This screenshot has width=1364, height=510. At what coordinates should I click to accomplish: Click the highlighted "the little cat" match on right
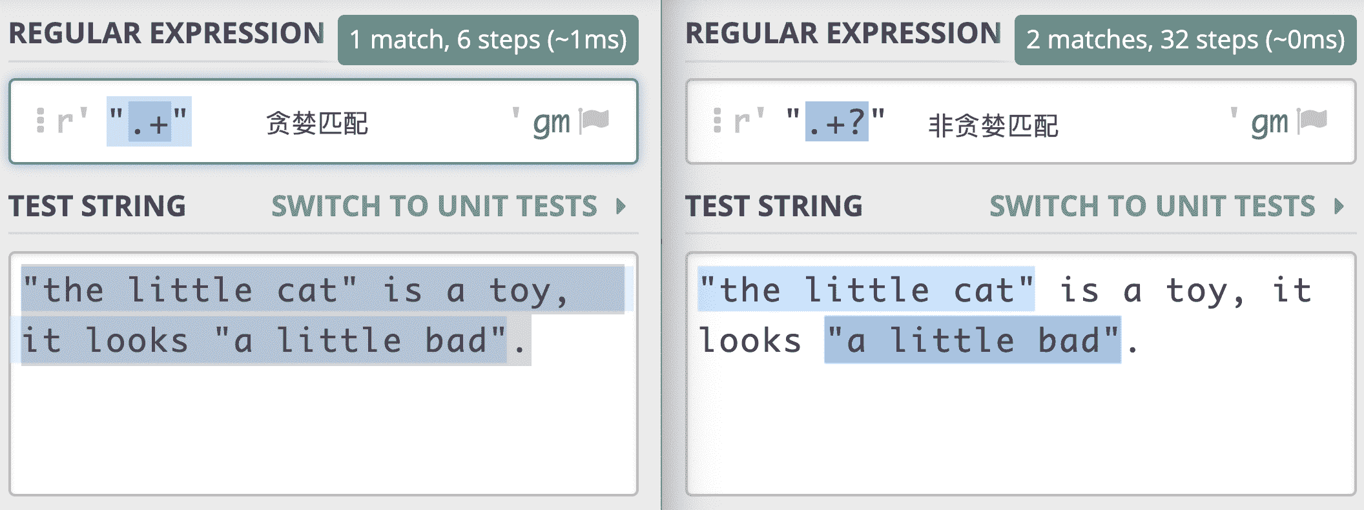pyautogui.click(x=865, y=290)
